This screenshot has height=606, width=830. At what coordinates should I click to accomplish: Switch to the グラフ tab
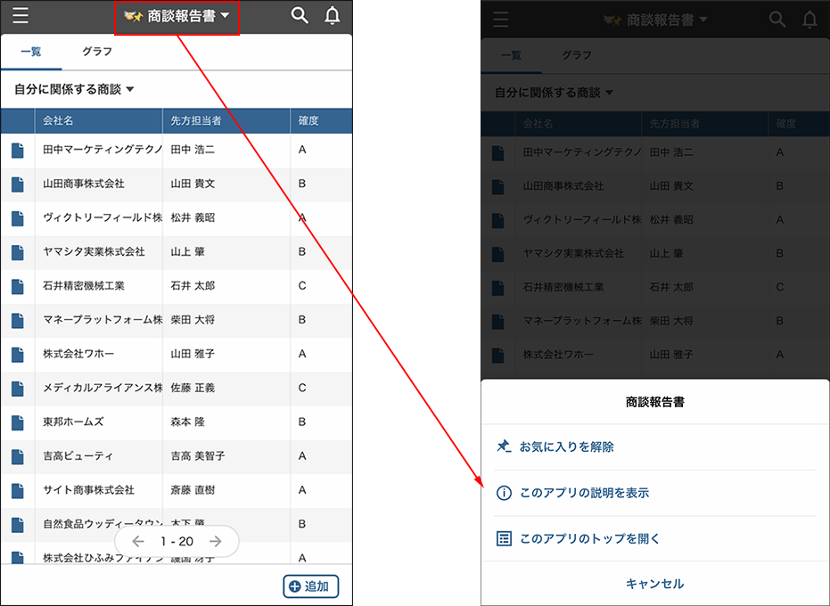(x=98, y=52)
